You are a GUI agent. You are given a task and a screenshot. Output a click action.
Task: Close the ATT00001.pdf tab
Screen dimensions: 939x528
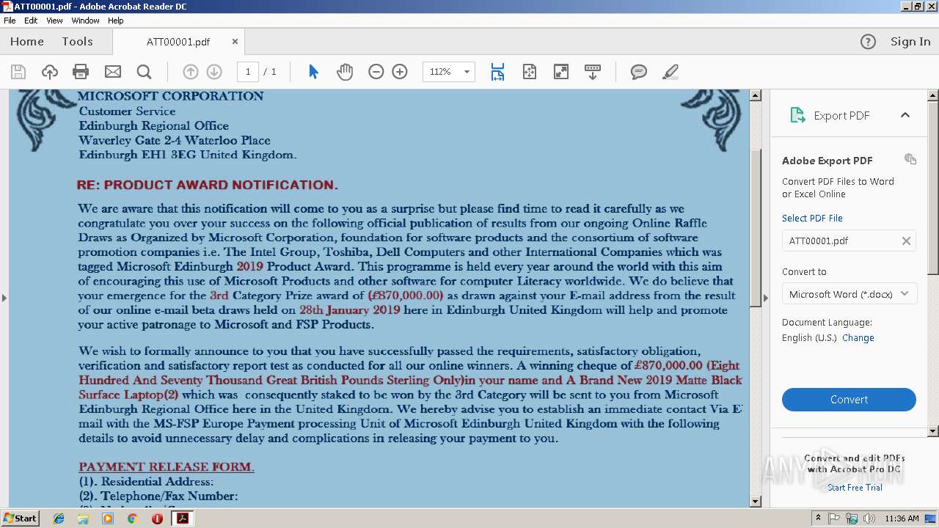[x=235, y=42]
